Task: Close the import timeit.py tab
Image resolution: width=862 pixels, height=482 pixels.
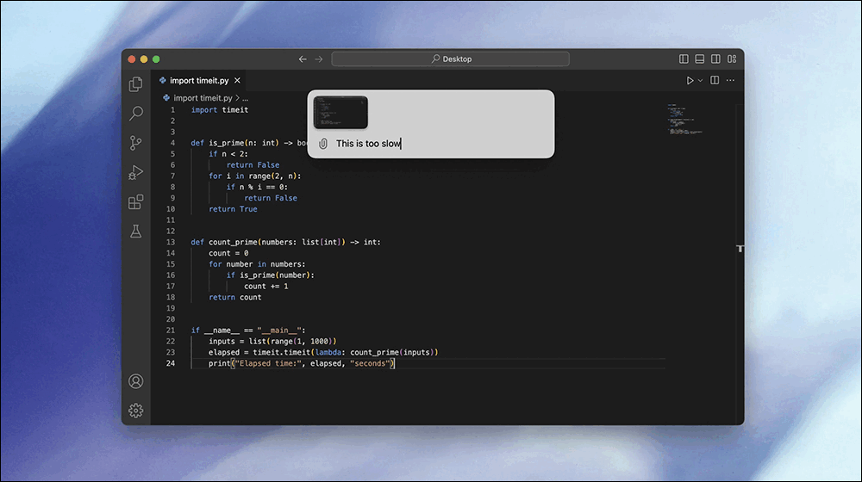Action: 237,81
